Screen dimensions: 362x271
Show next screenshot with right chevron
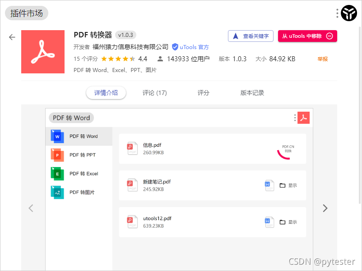(x=325, y=208)
